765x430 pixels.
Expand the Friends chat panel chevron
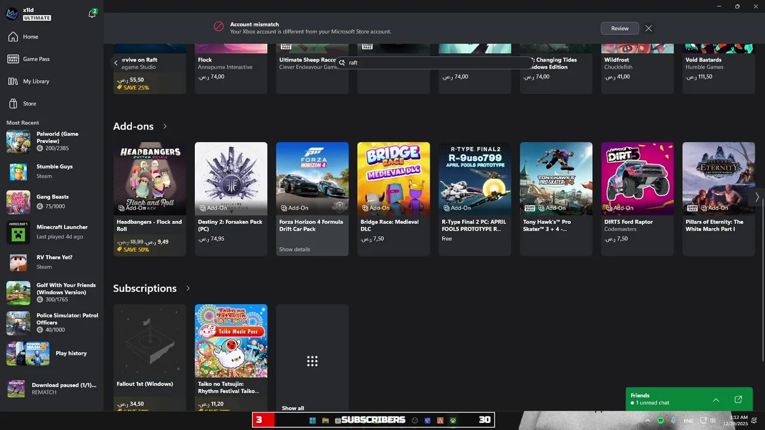click(716, 399)
